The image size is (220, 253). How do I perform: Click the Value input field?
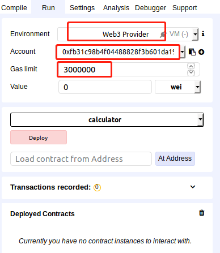pos(105,87)
